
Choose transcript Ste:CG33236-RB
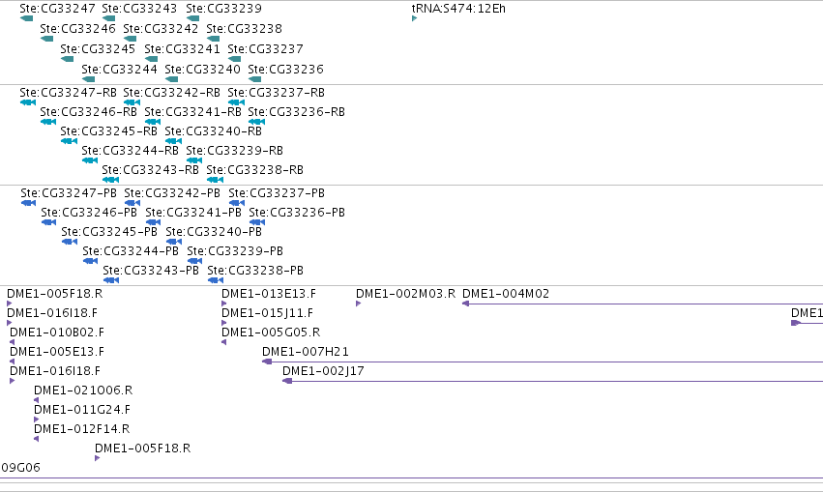click(296, 112)
